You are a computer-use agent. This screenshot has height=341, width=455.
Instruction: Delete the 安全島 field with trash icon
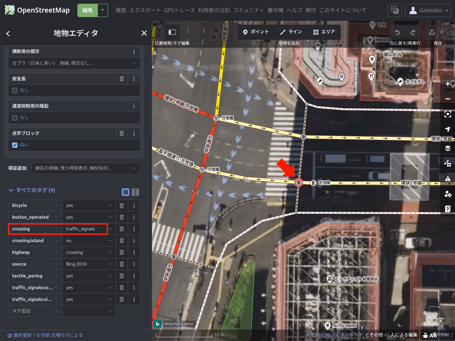(x=122, y=79)
